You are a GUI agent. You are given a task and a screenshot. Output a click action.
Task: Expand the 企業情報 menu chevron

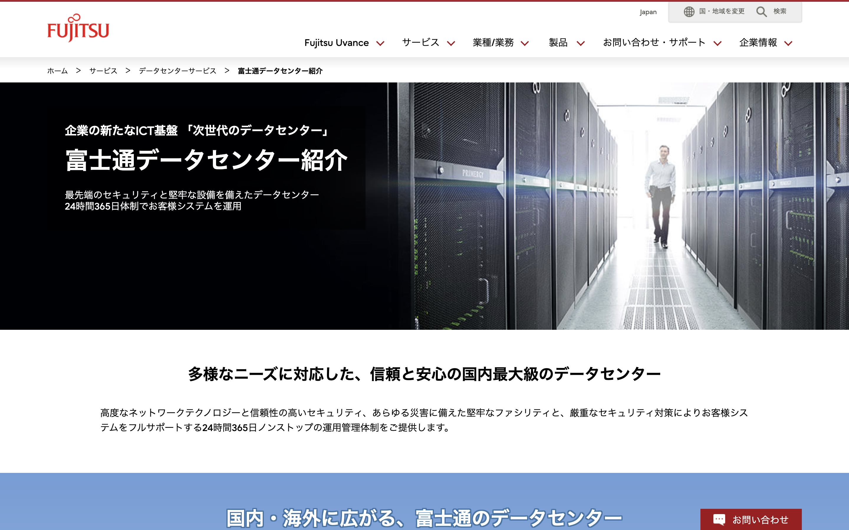(788, 44)
